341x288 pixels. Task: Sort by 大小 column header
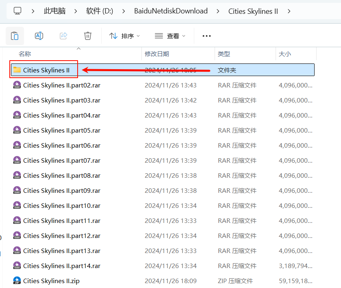[285, 54]
